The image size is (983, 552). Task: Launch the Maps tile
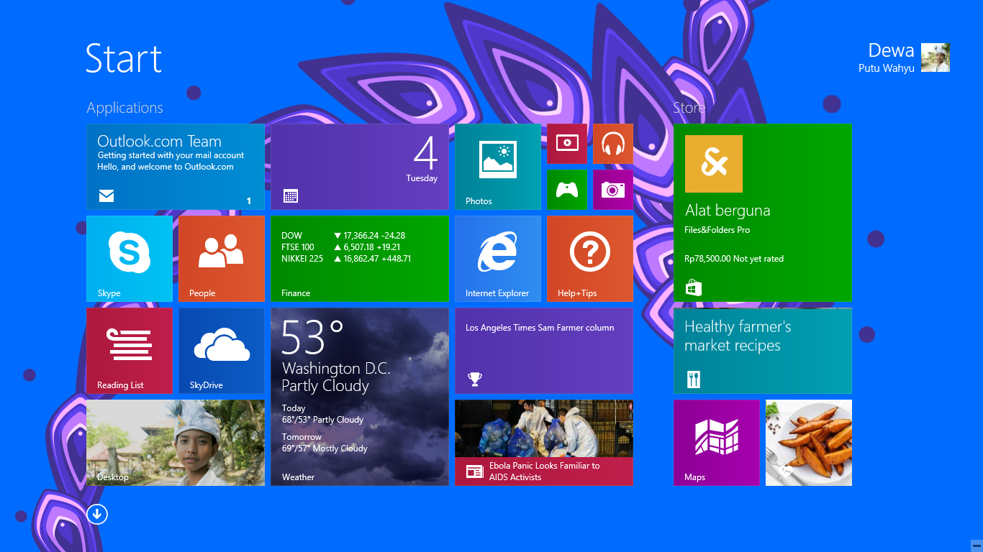(x=717, y=443)
